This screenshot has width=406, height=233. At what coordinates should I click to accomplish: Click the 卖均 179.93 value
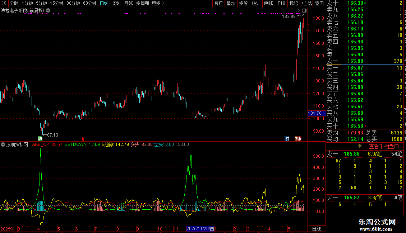click(x=355, y=133)
